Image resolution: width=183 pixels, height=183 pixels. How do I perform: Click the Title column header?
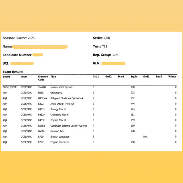coord(53,77)
